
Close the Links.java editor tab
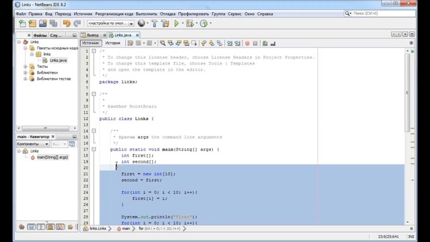tap(137, 35)
